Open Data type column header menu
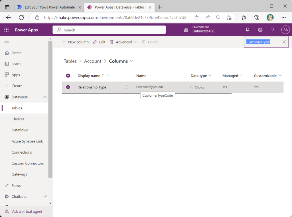 [210, 75]
